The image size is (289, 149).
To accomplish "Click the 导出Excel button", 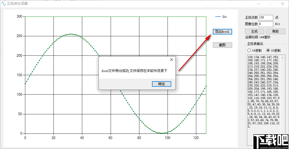I will point(222,32).
